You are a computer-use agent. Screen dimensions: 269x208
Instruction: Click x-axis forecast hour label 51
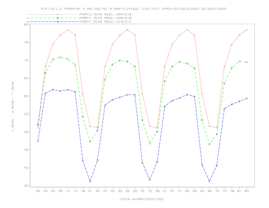point(165,191)
